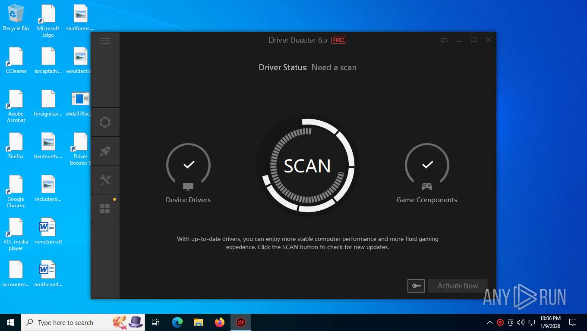Viewport: 587px width, 331px height.
Task: Select the noneturn.rtf desktop file
Action: pyautogui.click(x=48, y=231)
